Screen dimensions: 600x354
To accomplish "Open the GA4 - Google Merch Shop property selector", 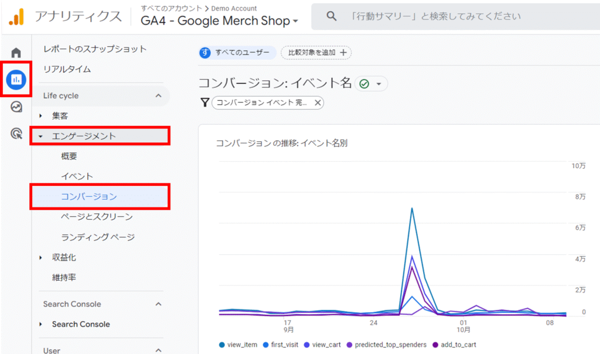I will pyautogui.click(x=219, y=21).
